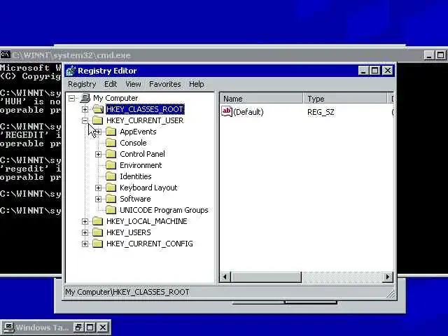
Task: Expand the HKEY_CLASSES_ROOT key
Action: 85,109
